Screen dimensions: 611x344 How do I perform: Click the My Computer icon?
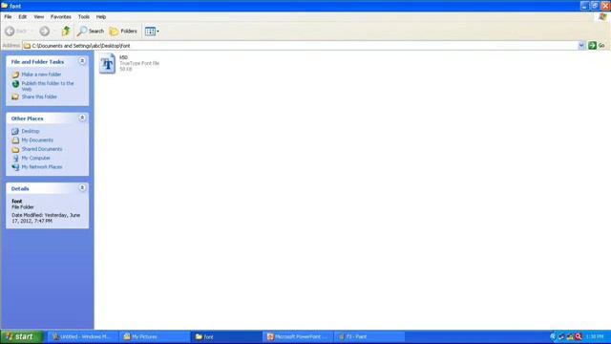click(x=15, y=158)
